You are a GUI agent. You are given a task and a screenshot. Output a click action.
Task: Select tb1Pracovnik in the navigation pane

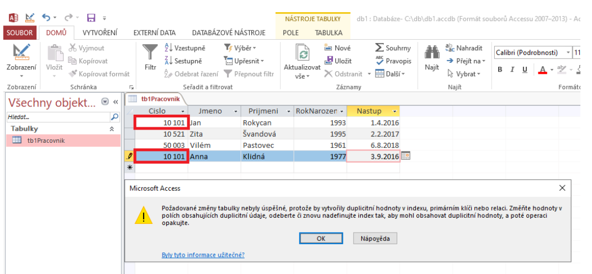pos(62,141)
